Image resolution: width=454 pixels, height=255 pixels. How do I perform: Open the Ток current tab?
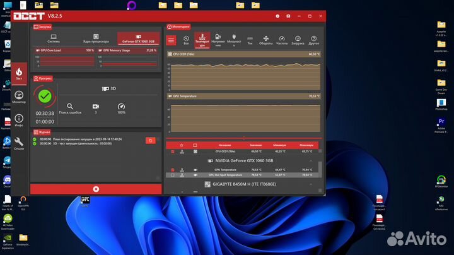(x=250, y=40)
